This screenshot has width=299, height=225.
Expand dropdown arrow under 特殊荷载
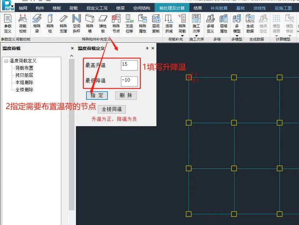click(x=182, y=36)
